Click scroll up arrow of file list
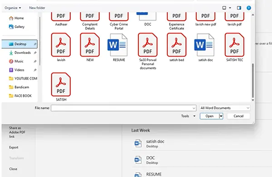Viewport: 272px width, 177px height. coord(253,15)
